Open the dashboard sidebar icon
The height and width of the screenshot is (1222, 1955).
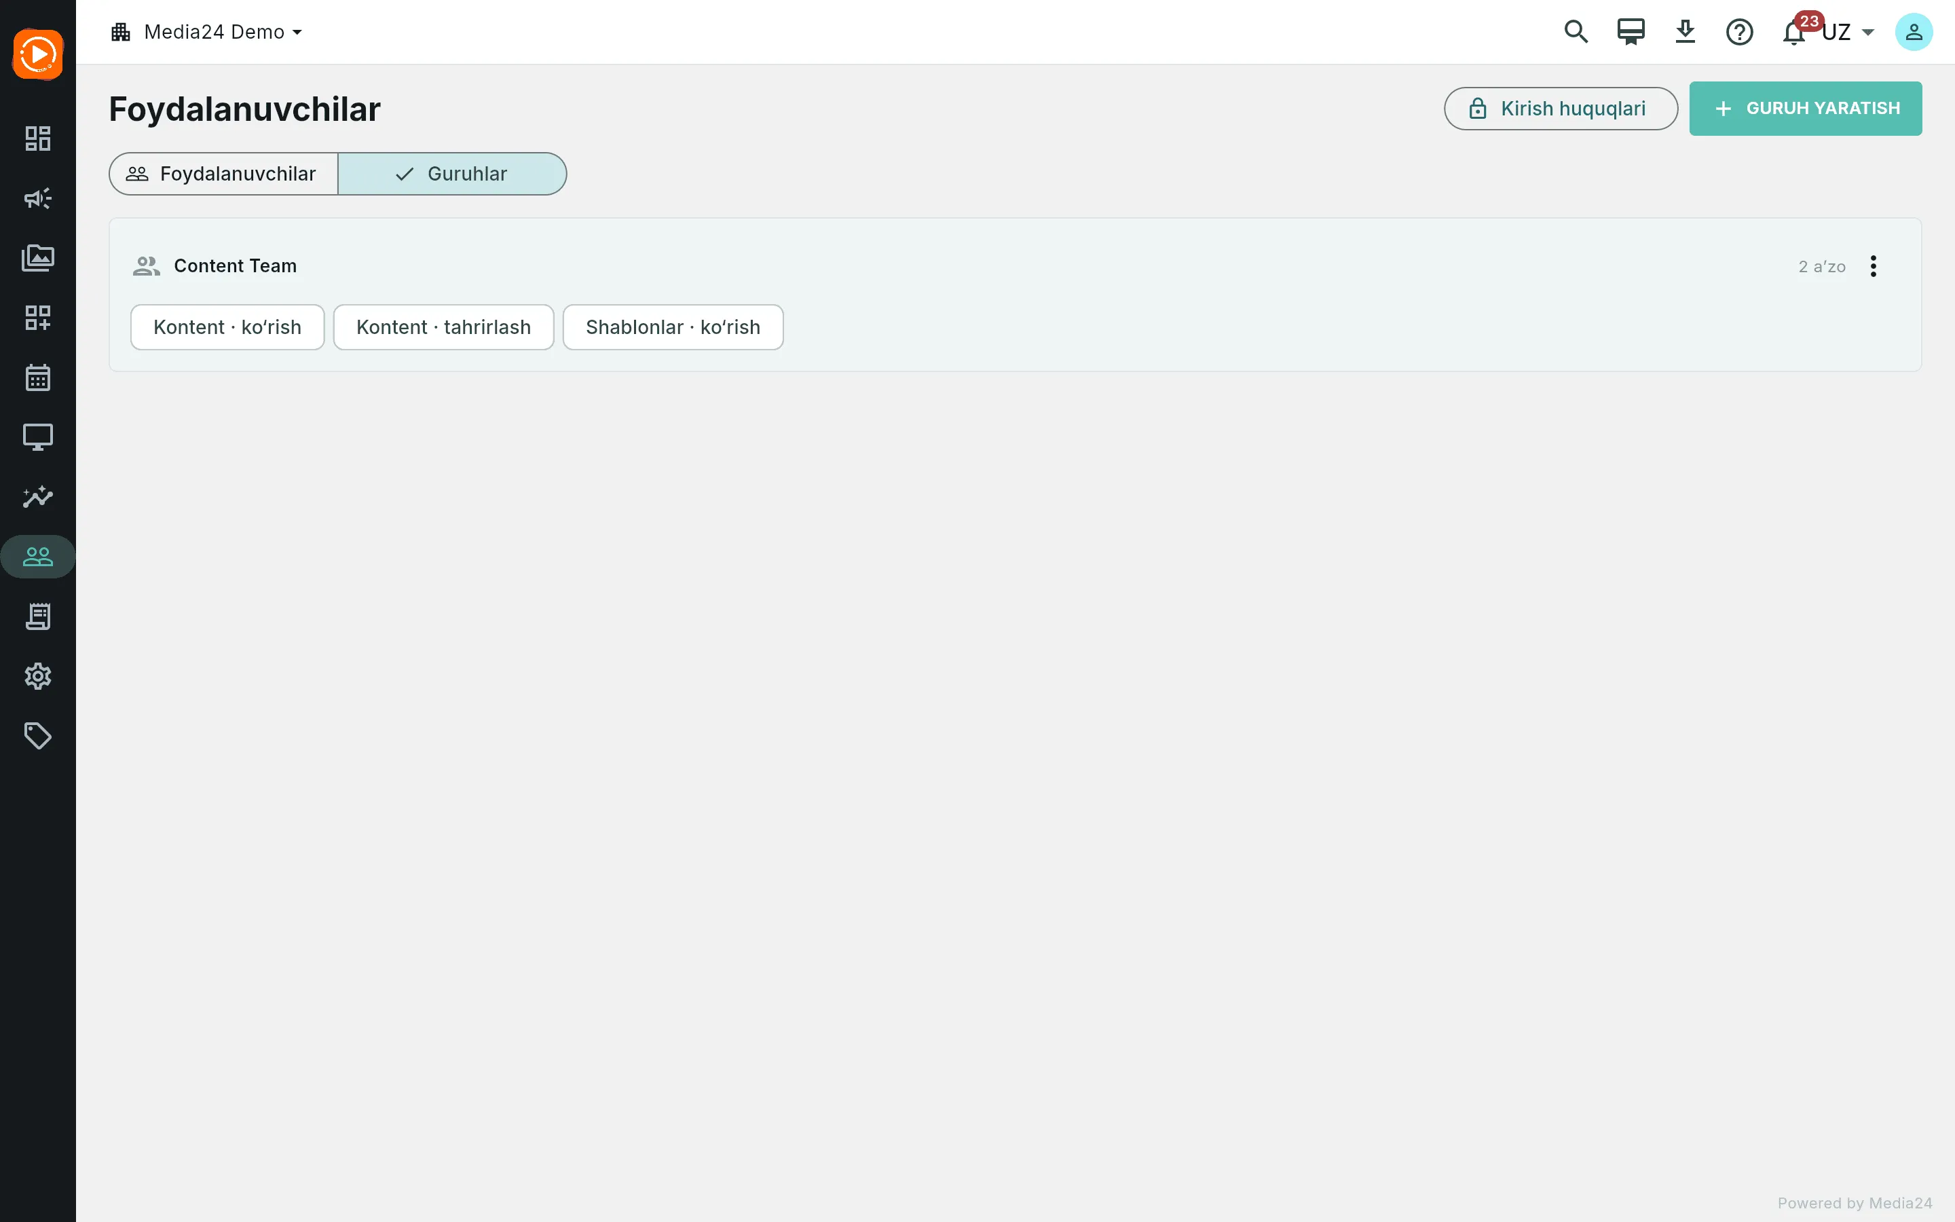coord(38,138)
